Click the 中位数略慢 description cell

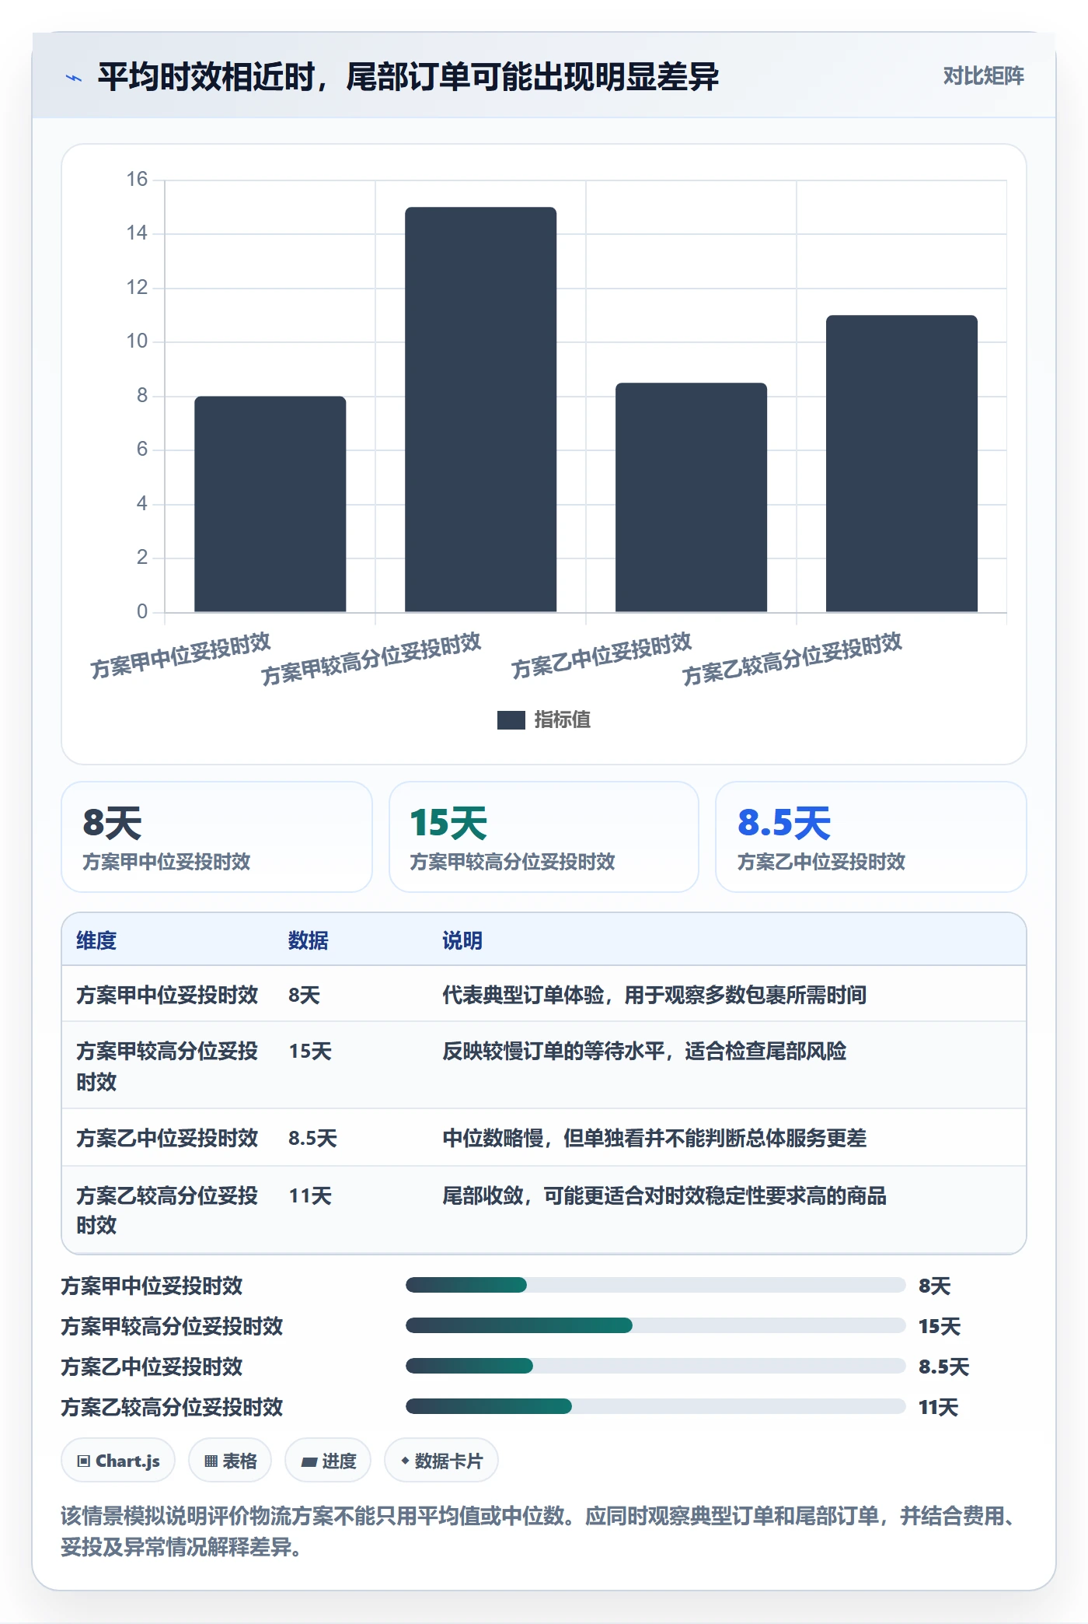pos(654,1139)
